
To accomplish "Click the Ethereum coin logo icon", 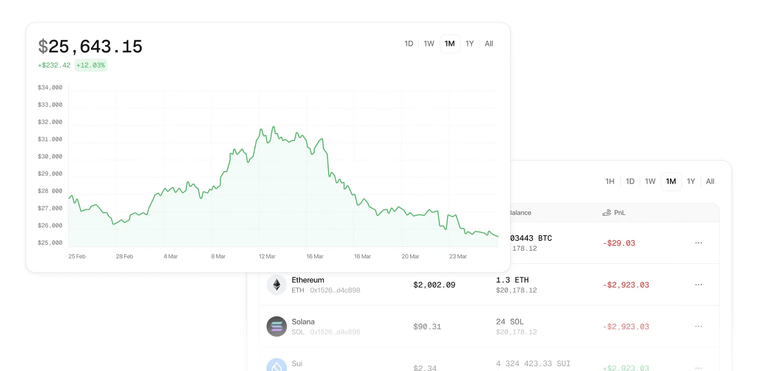I will coord(277,285).
